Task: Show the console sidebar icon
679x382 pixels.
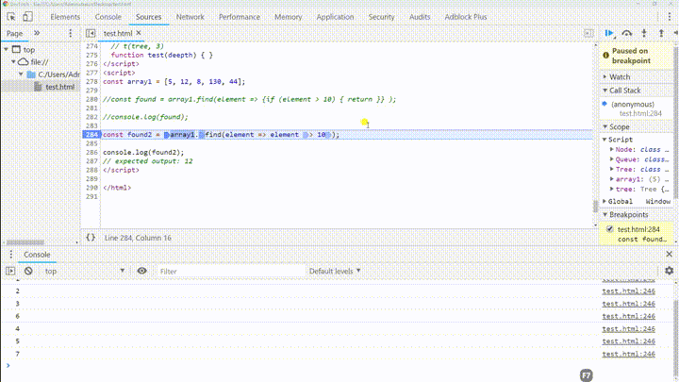Action: [x=10, y=271]
